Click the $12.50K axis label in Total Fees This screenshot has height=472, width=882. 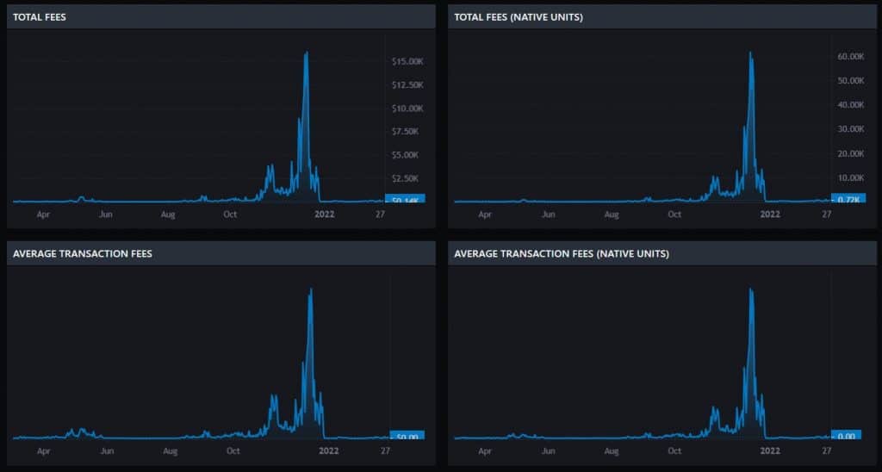click(407, 85)
